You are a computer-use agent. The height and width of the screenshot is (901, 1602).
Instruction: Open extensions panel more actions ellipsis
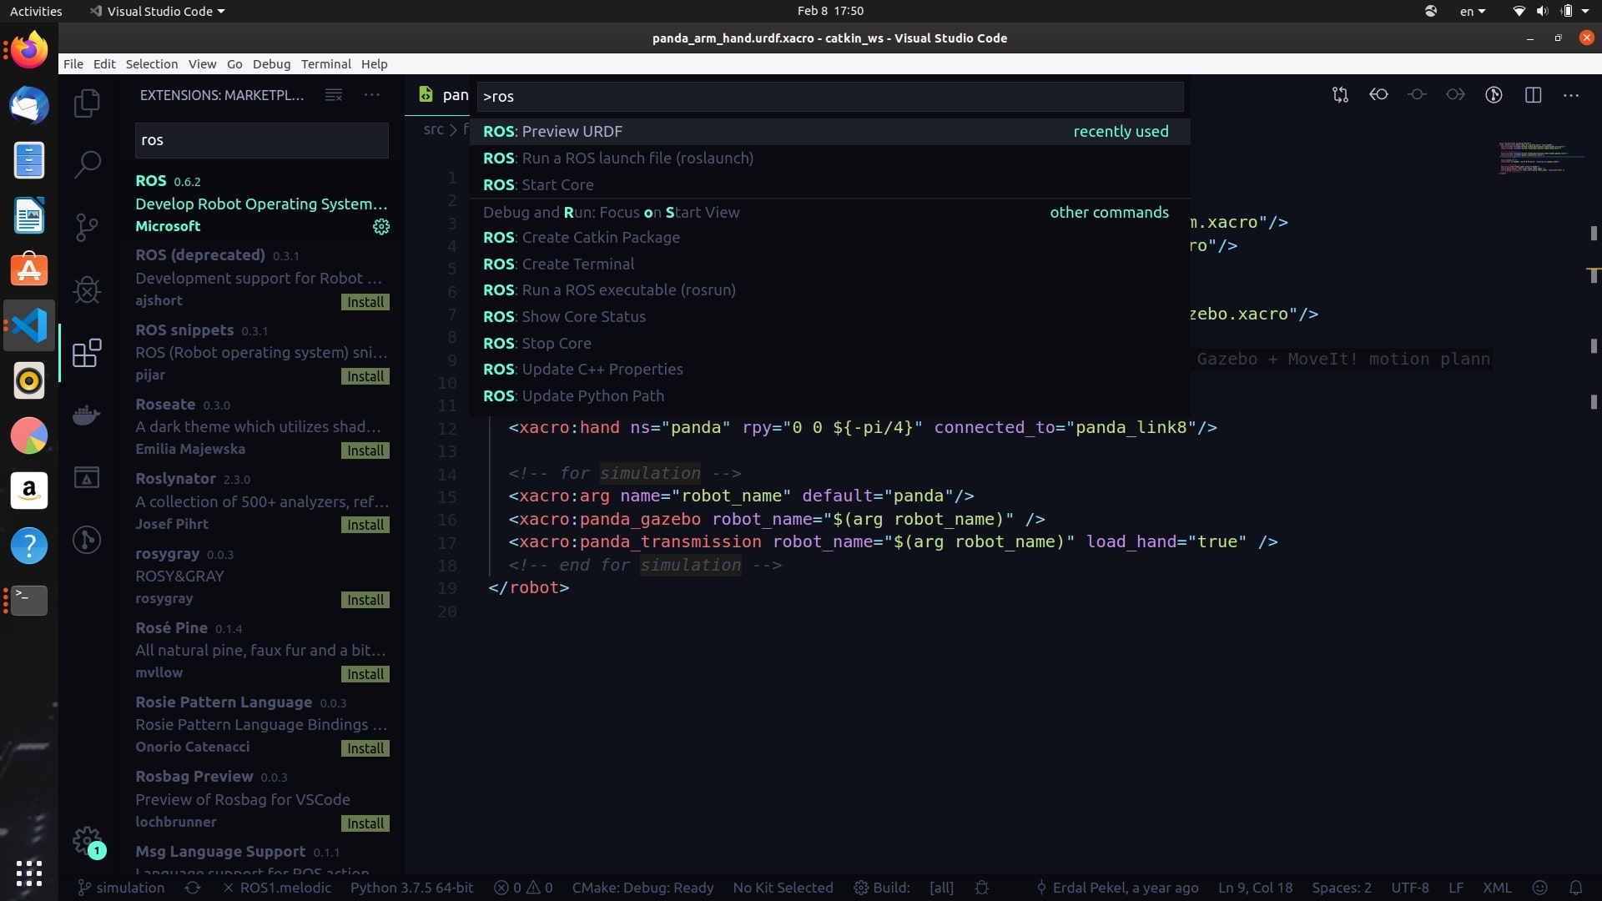click(372, 95)
